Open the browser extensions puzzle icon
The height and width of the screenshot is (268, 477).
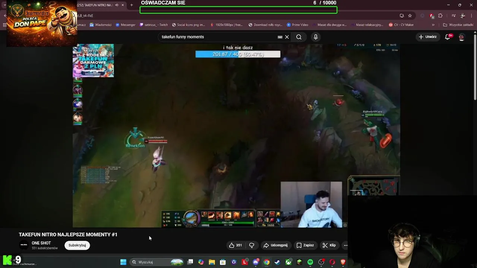point(440,16)
